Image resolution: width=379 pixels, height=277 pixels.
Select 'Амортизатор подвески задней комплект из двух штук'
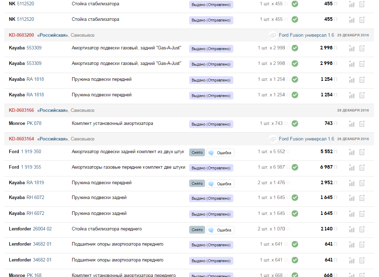128,152
